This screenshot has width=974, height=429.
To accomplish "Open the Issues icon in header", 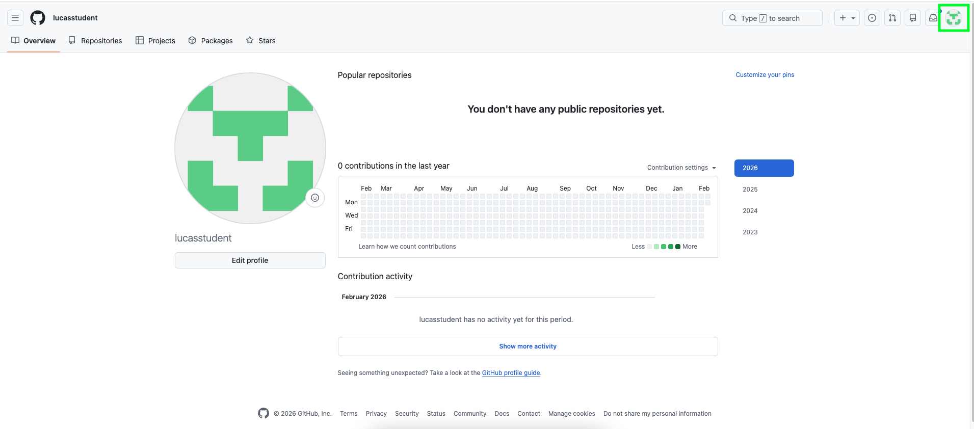I will click(x=872, y=18).
